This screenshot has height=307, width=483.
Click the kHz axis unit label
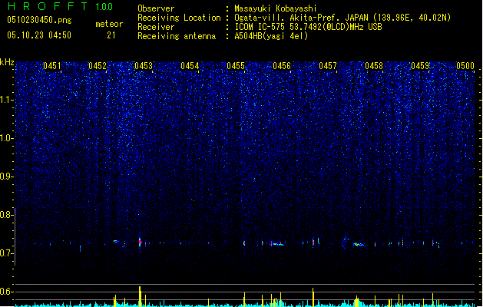[7, 62]
